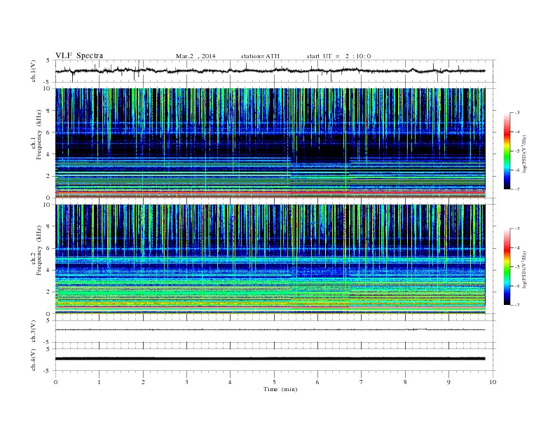Click the "Time (min)" x-axis label

(x=280, y=389)
